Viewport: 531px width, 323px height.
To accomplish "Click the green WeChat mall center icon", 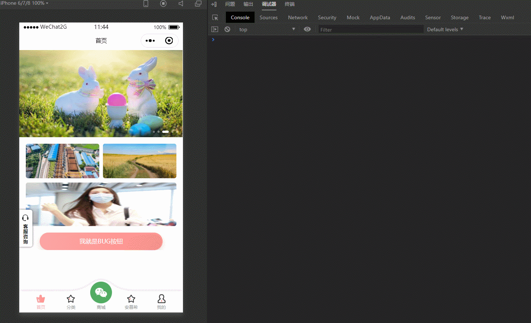I will (x=101, y=293).
